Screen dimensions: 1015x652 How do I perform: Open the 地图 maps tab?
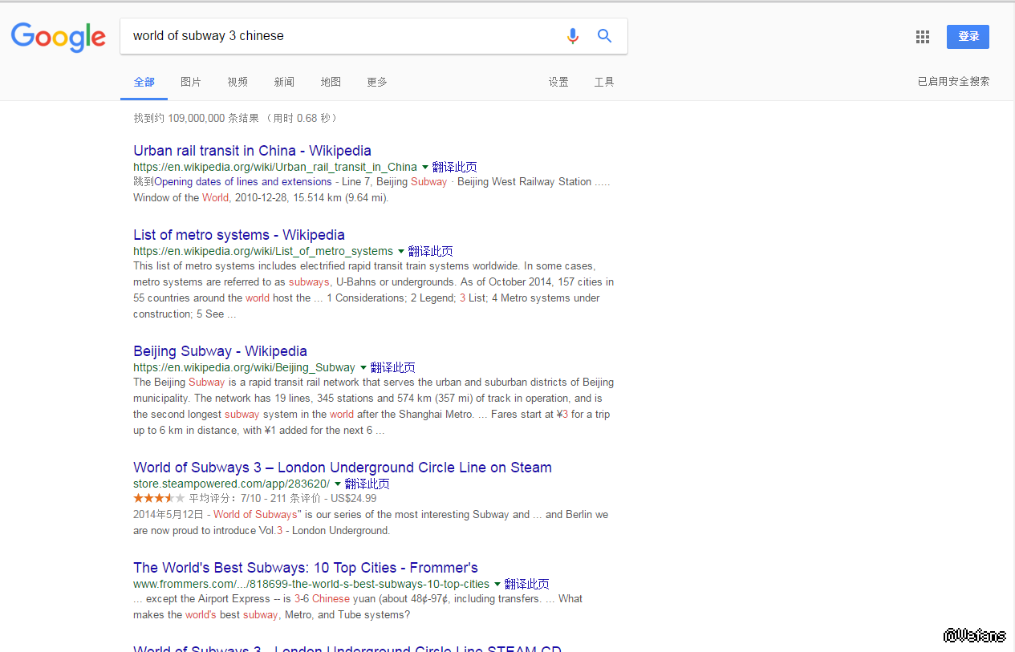pyautogui.click(x=331, y=82)
